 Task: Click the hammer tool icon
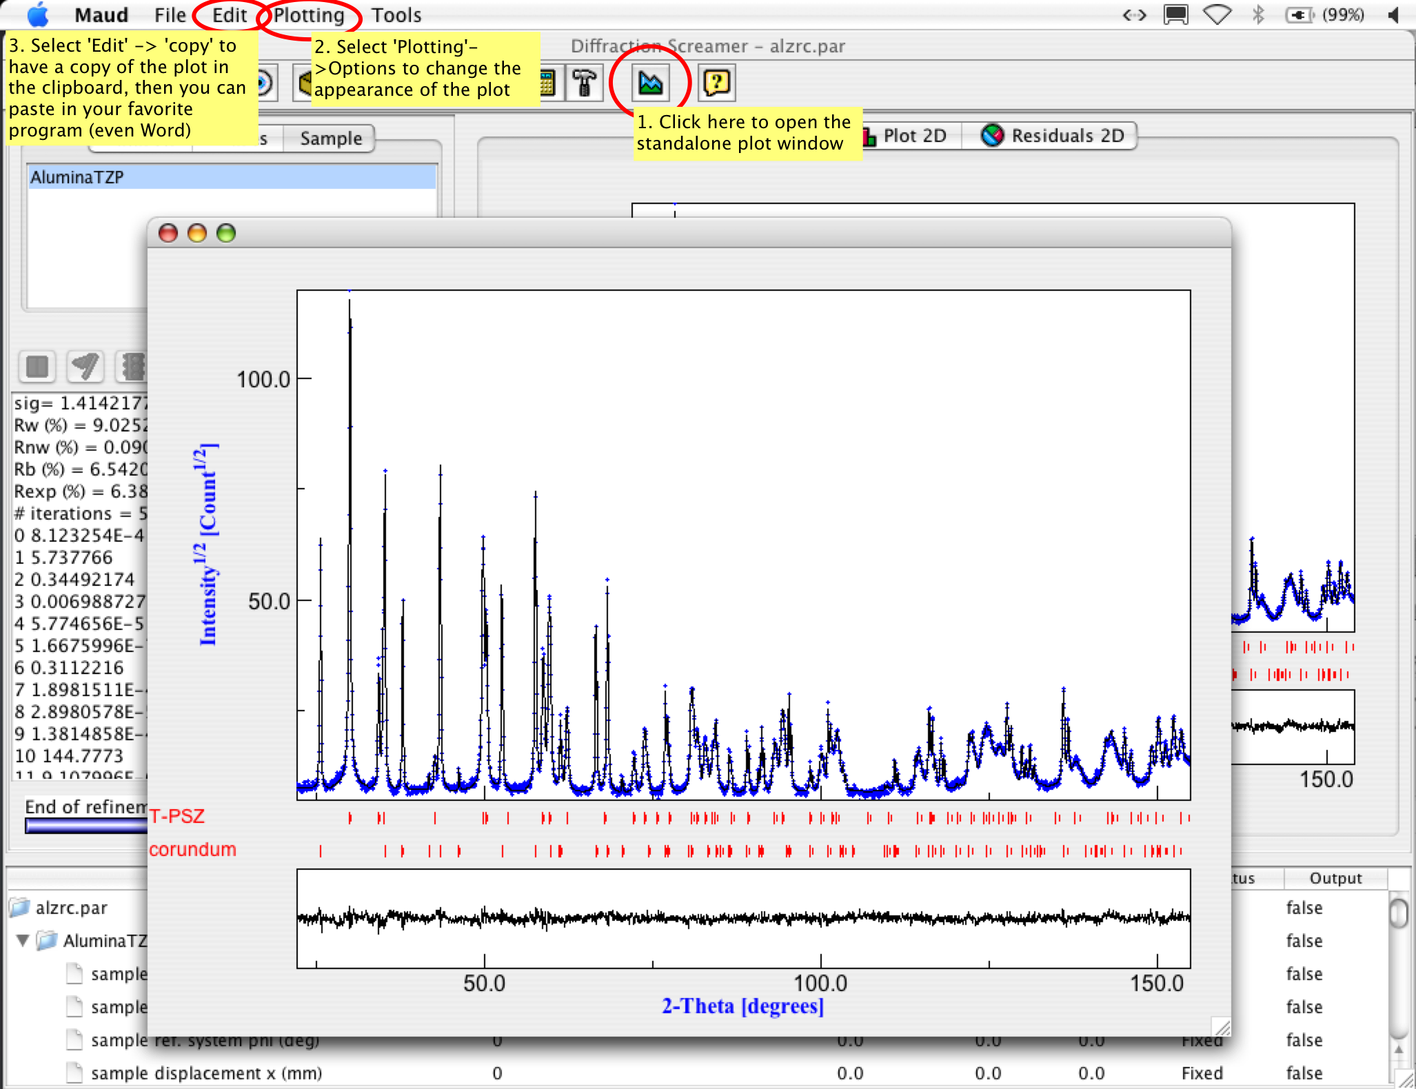pyautogui.click(x=585, y=83)
